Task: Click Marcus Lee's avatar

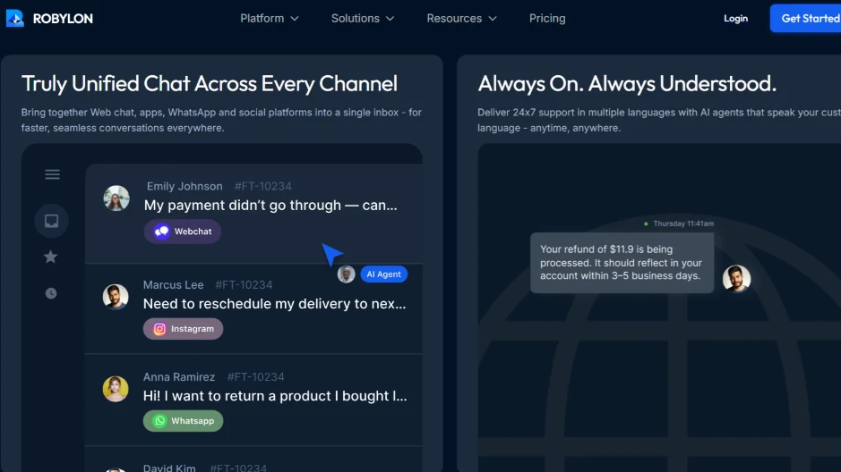Action: point(116,297)
